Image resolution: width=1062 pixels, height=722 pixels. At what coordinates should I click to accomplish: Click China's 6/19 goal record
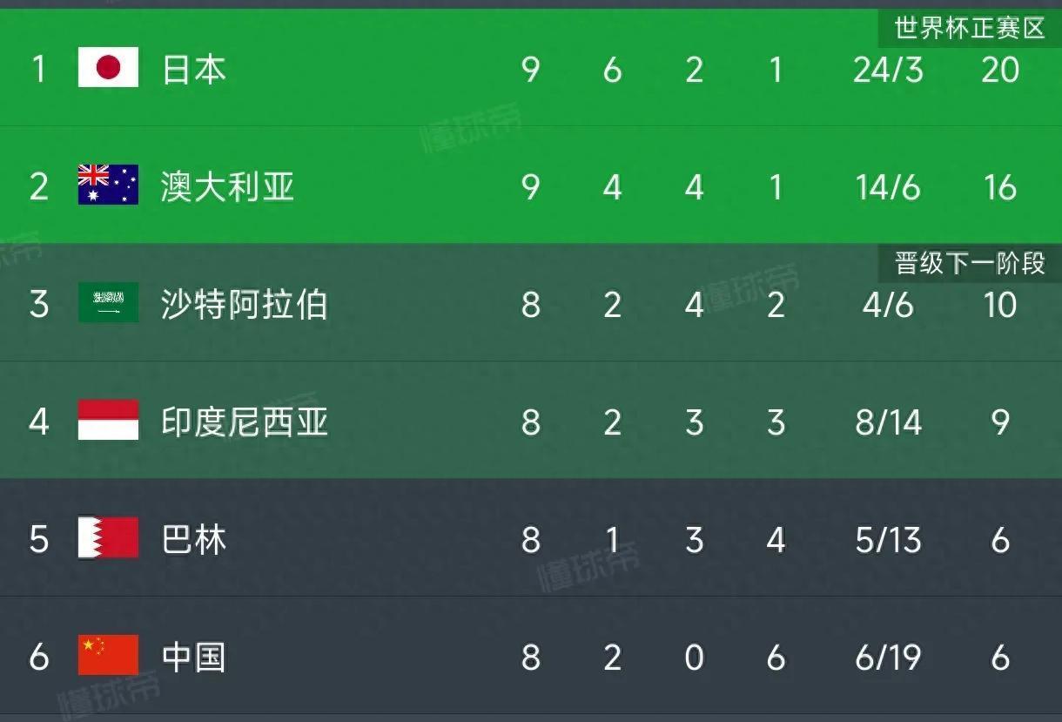pos(888,658)
